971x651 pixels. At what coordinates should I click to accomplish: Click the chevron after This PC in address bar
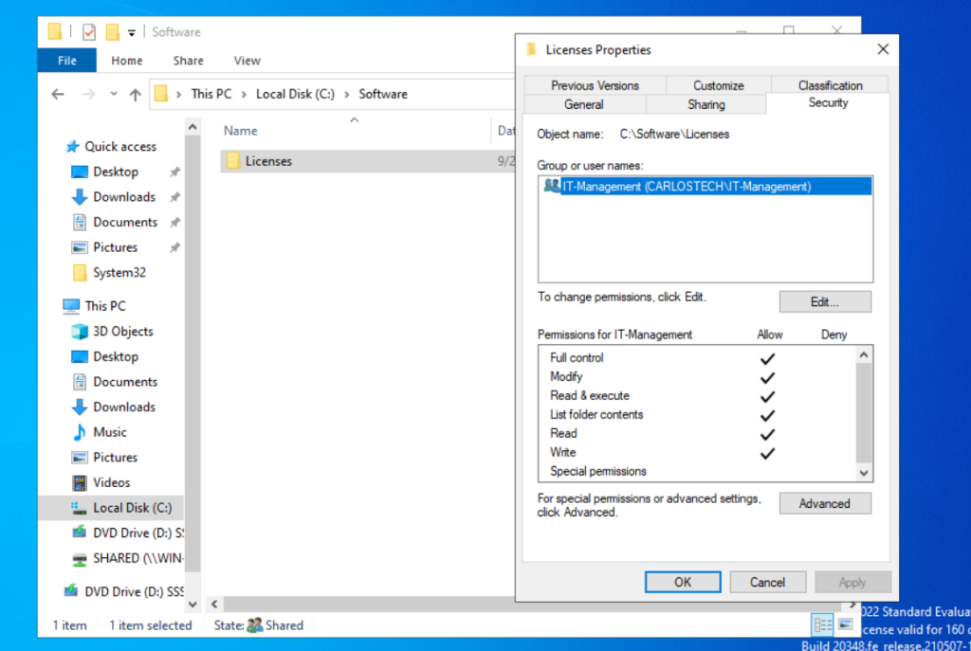pyautogui.click(x=244, y=94)
